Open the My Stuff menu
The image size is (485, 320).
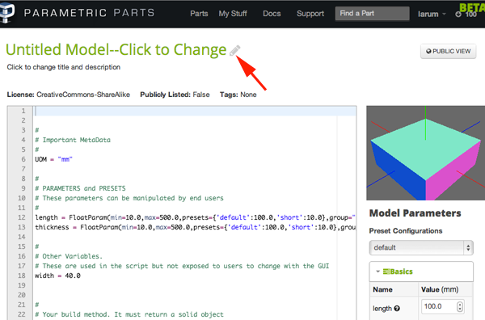point(233,14)
